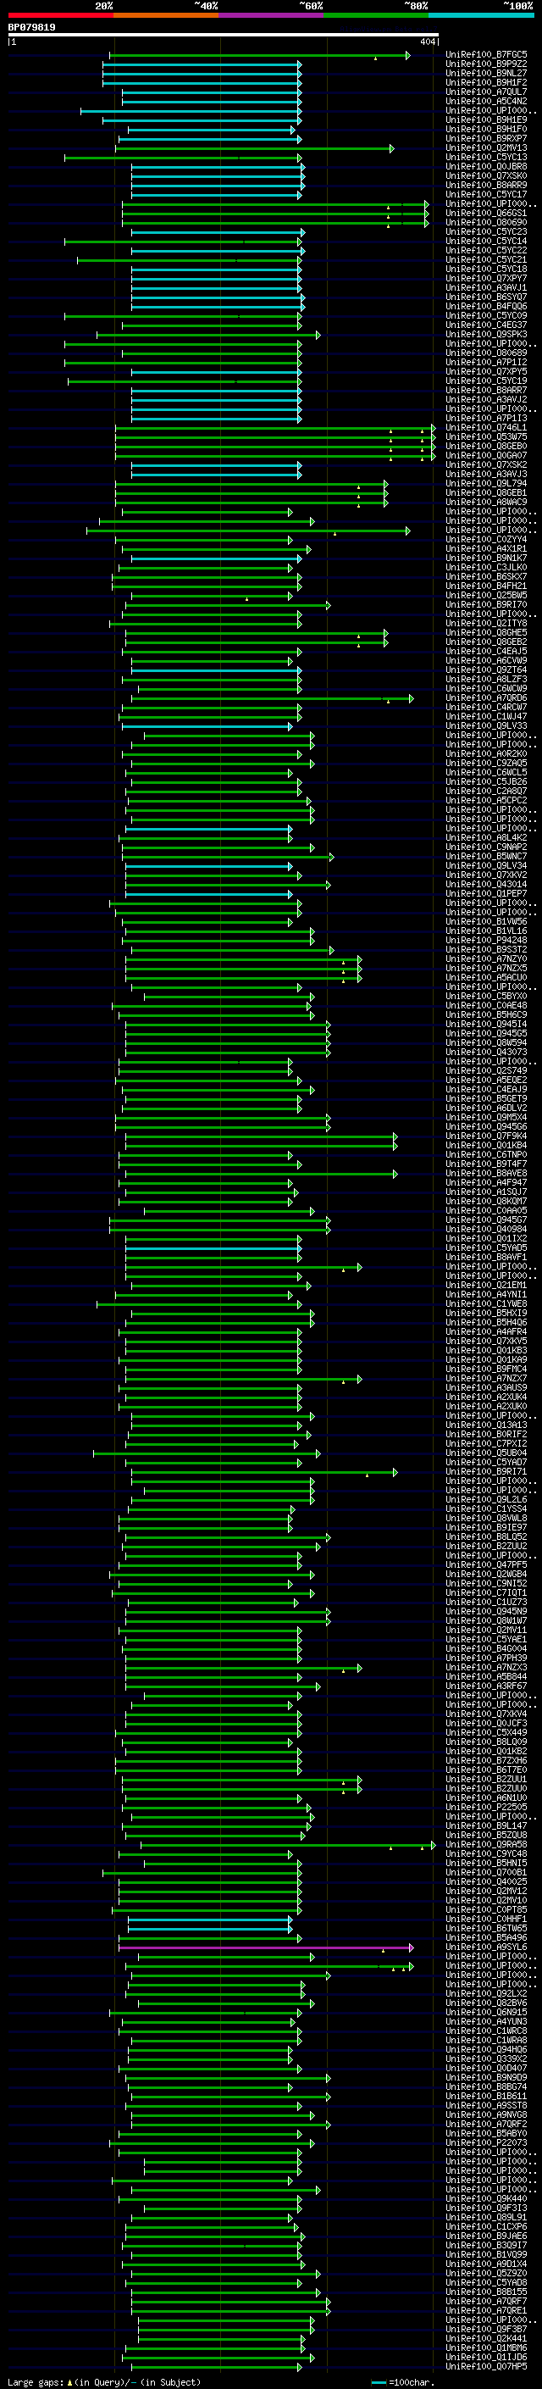Click the =100char. scale legend

(402, 2381)
